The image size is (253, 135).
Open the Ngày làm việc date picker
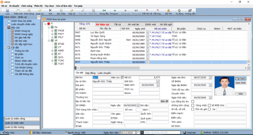click(138, 133)
